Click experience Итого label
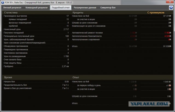The height and width of the screenshot is (112, 175). click(75, 103)
